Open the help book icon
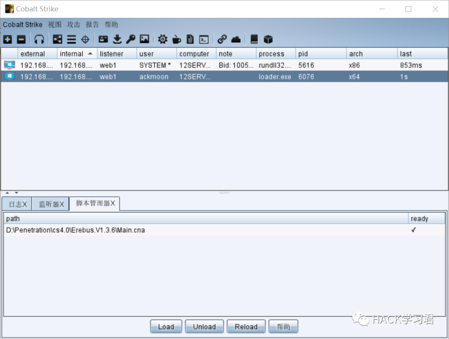This screenshot has height=339, width=449. (x=254, y=39)
